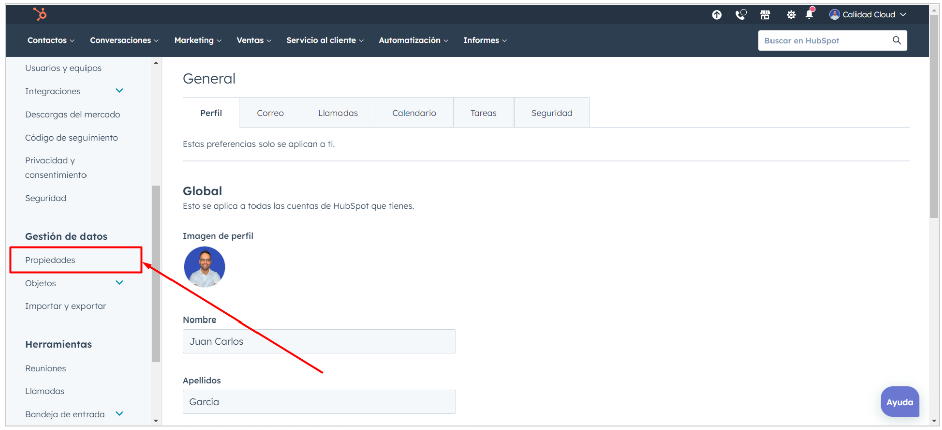Click the HubSpot sprocket logo
The image size is (942, 430).
tap(40, 14)
